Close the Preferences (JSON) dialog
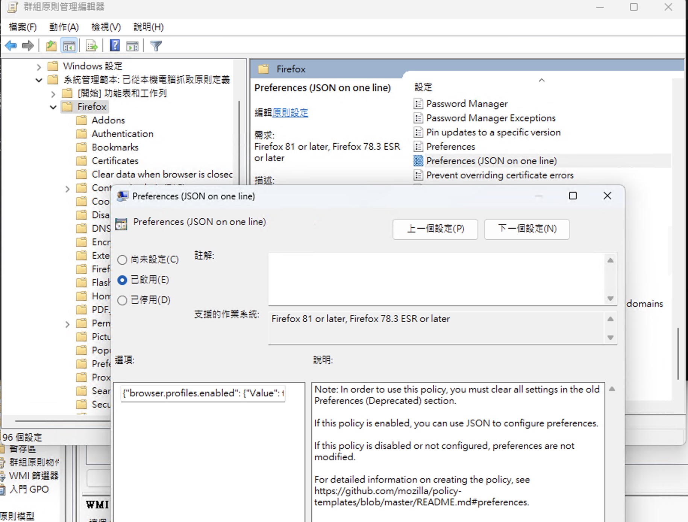 click(x=607, y=196)
